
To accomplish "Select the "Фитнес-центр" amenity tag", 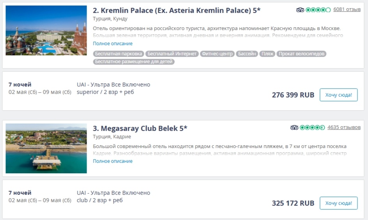I will coord(217,54).
